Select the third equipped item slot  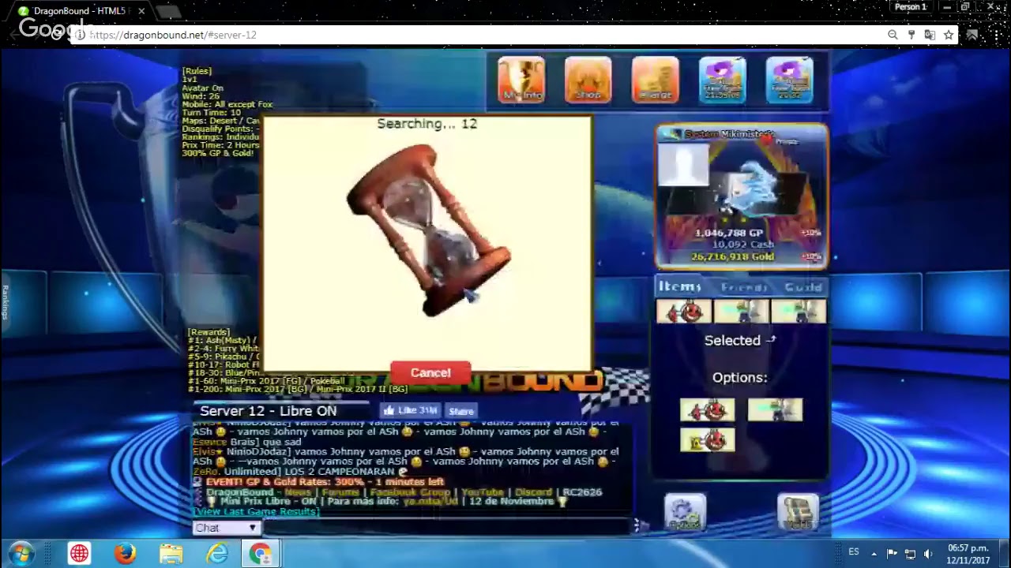click(x=799, y=312)
